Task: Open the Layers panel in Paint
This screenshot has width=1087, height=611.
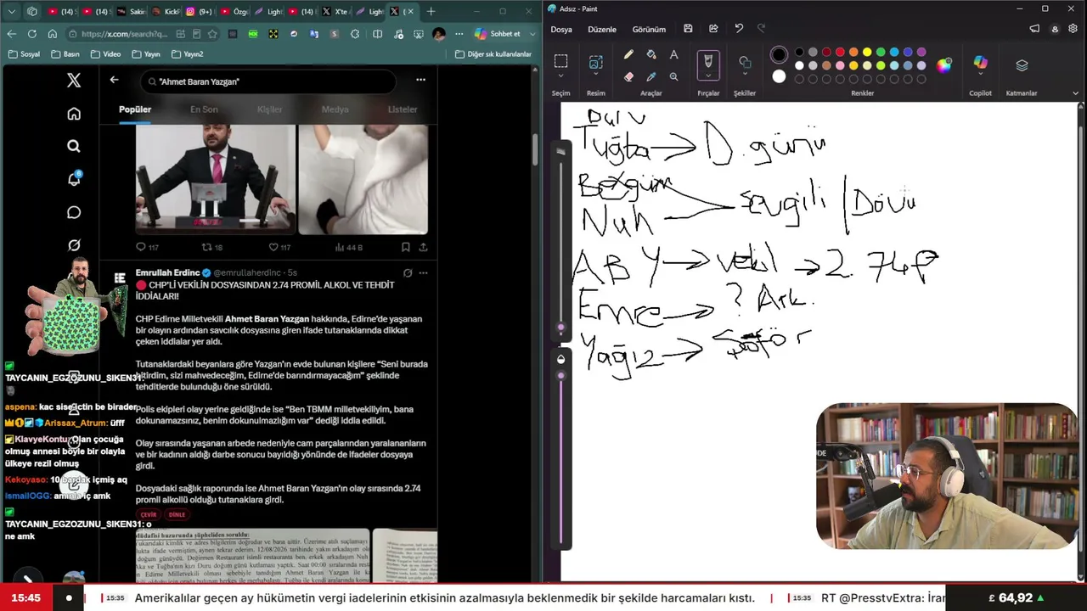Action: [x=1022, y=65]
